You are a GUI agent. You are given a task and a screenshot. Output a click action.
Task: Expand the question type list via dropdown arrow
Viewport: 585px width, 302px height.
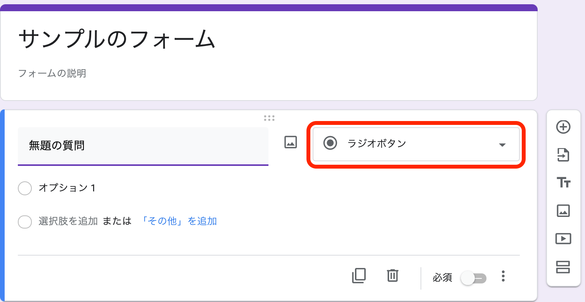coord(502,145)
